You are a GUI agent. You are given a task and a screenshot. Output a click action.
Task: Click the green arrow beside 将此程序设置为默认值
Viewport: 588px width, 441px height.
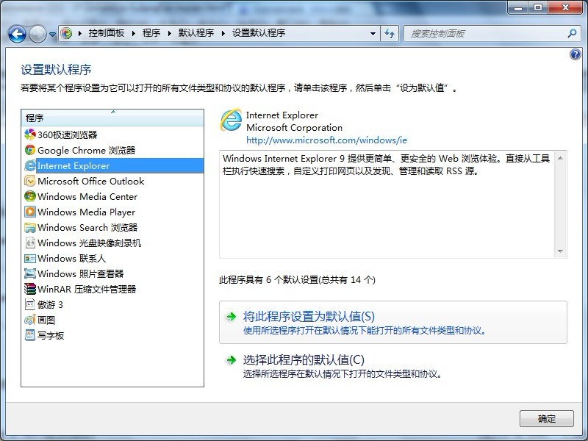tap(231, 317)
